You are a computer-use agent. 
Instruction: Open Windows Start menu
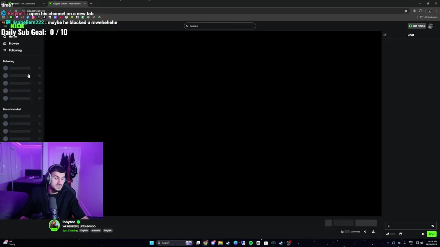152,243
